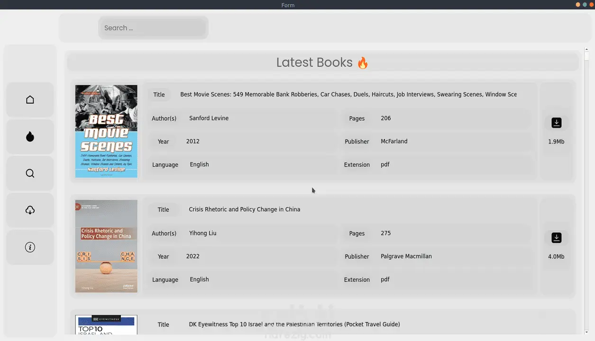This screenshot has width=595, height=341.
Task: Click the 4.0Mb file size label
Action: point(556,257)
